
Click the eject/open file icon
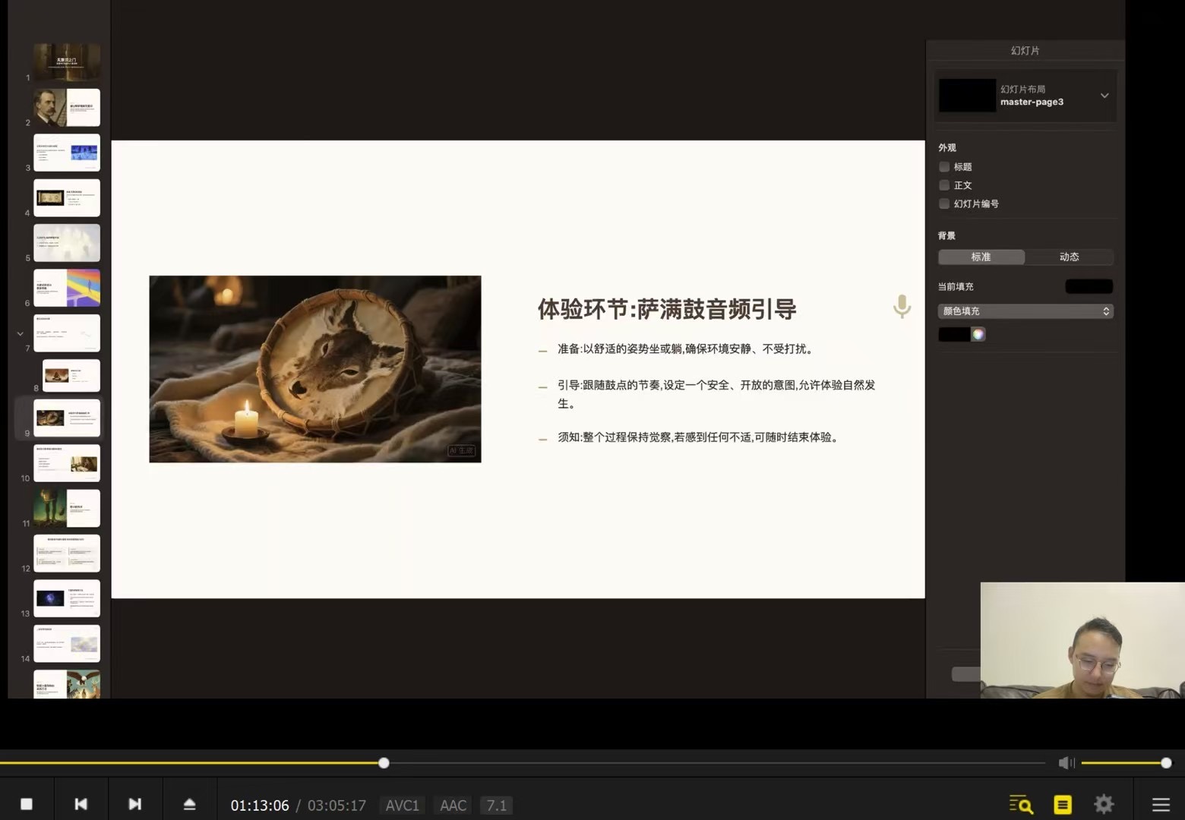pyautogui.click(x=189, y=804)
